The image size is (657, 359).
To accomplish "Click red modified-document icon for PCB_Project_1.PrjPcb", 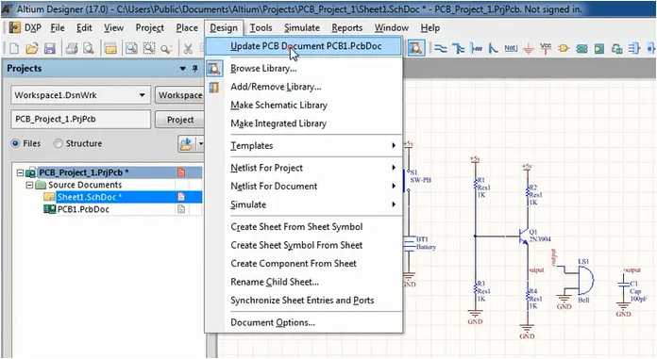I will tap(181, 172).
